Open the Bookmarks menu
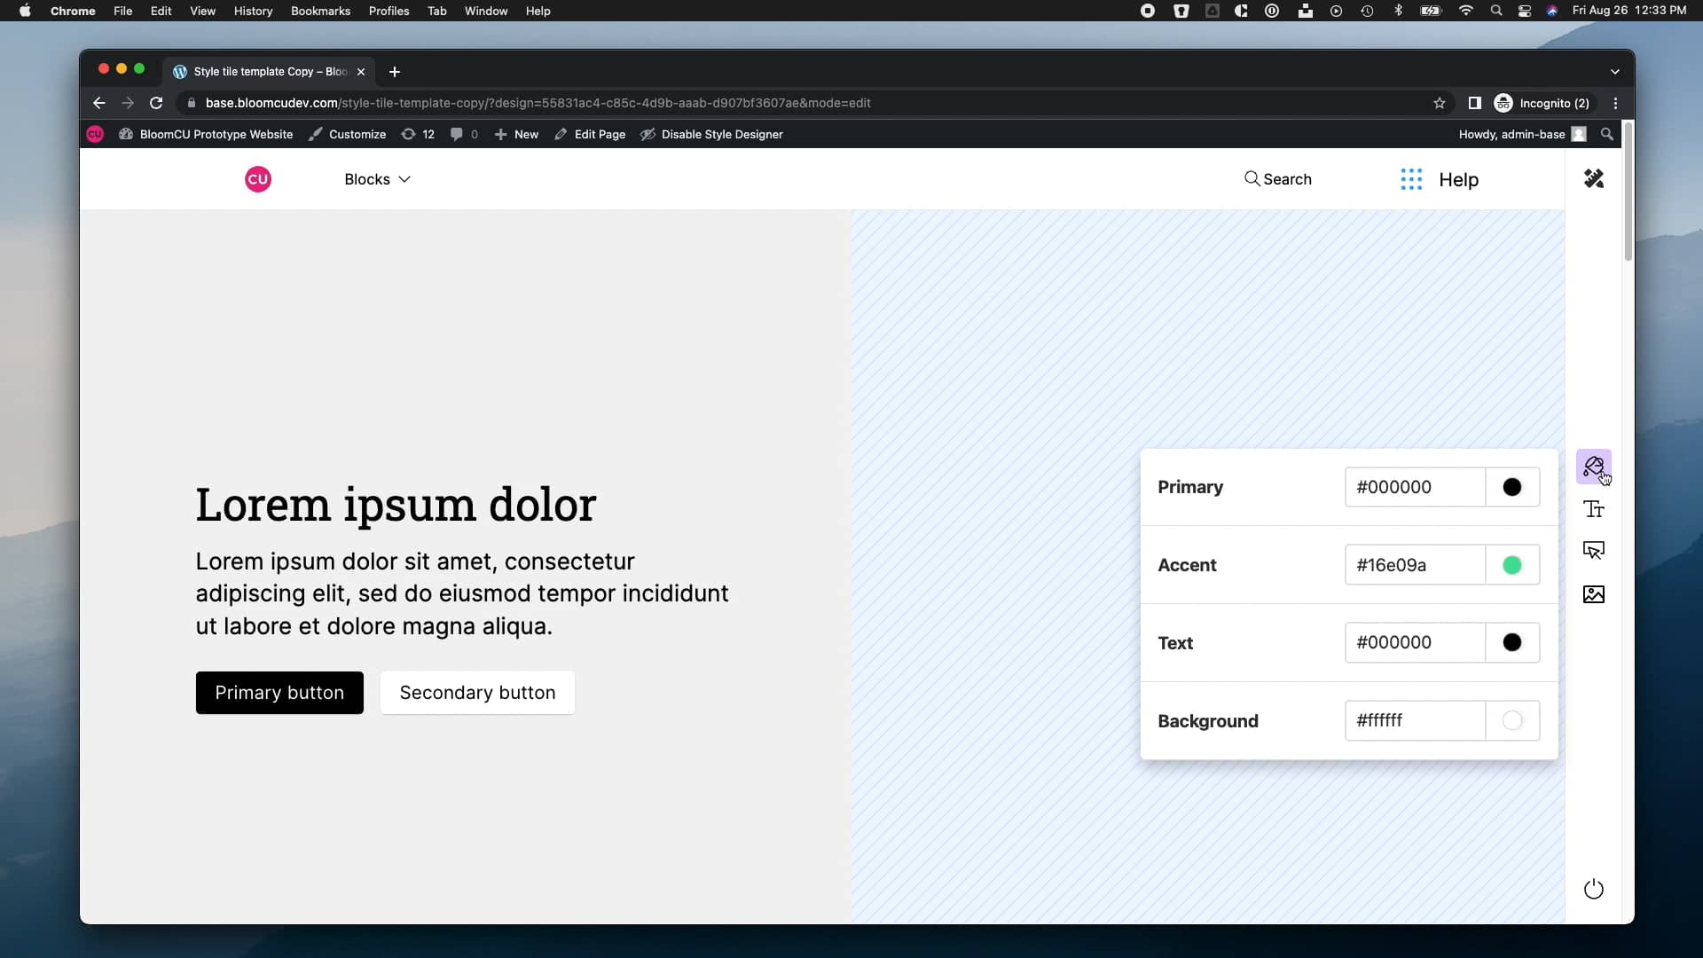This screenshot has height=958, width=1703. pyautogui.click(x=320, y=11)
